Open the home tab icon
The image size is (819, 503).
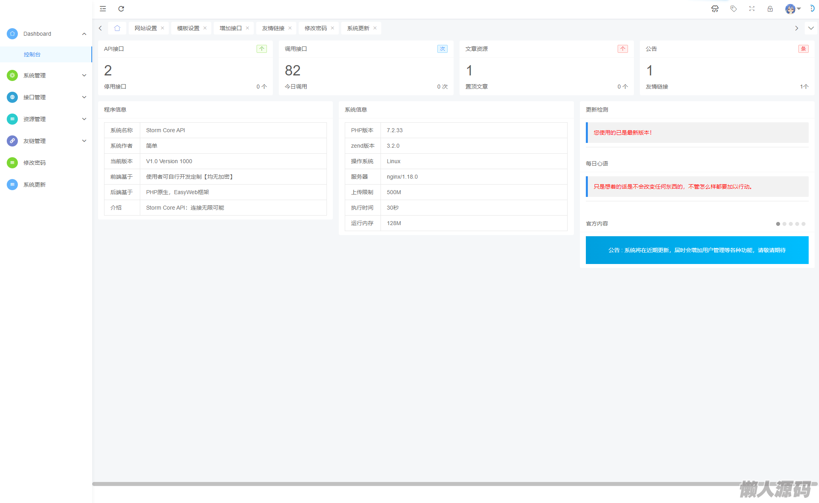point(117,28)
